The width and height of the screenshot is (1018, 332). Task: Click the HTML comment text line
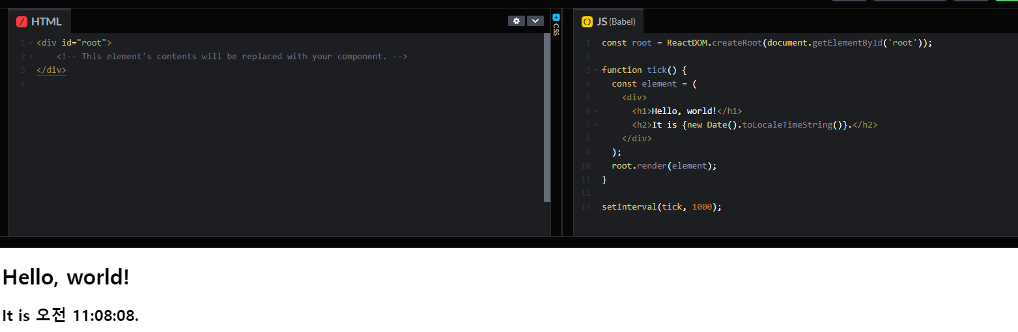[232, 57]
